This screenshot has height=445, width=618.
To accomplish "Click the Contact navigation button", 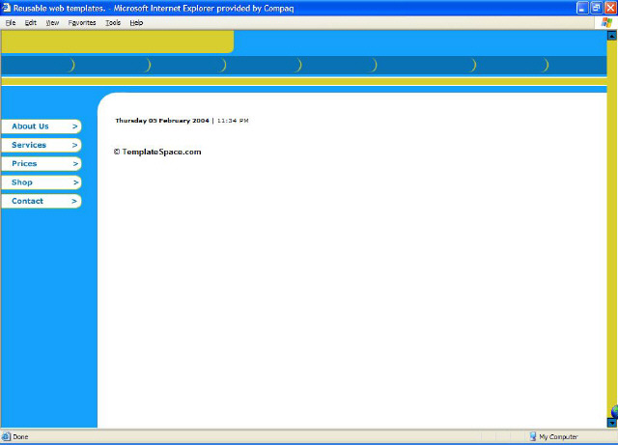I will click(x=41, y=201).
